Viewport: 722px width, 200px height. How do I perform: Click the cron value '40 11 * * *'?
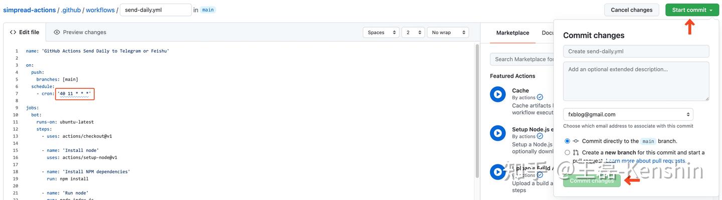coord(75,94)
